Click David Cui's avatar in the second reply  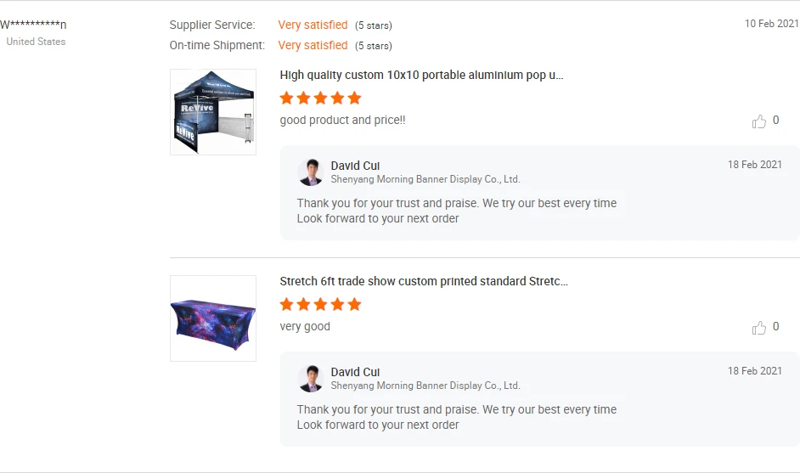click(311, 379)
